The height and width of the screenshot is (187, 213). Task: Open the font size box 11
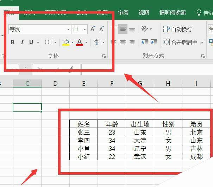tap(79, 29)
